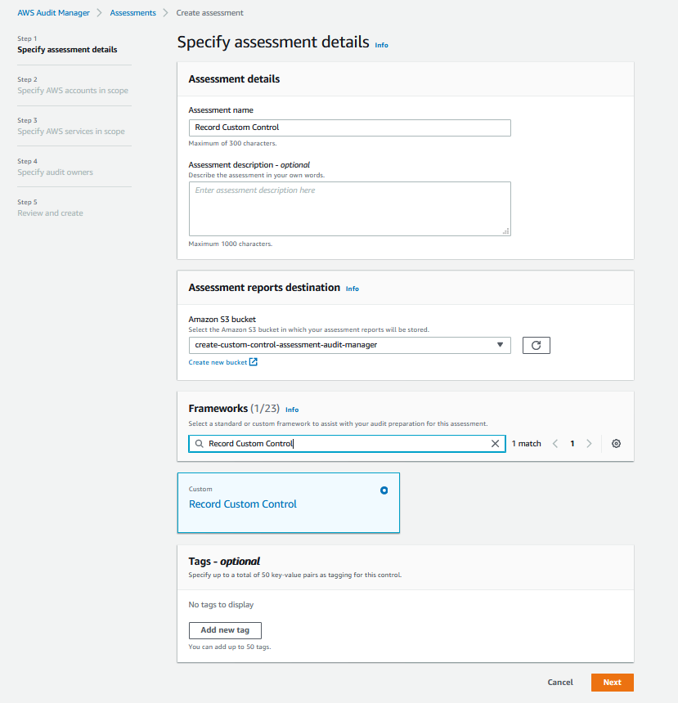Open Info next to Specify assessment details
Screen dimensions: 678x703
click(381, 45)
